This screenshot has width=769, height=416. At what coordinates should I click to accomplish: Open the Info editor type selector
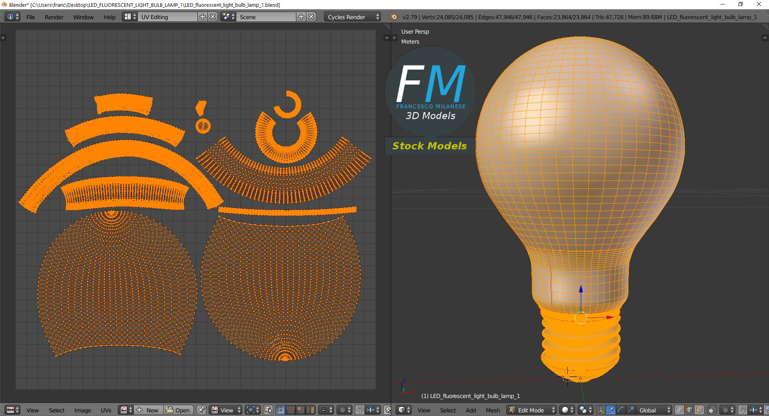12,17
